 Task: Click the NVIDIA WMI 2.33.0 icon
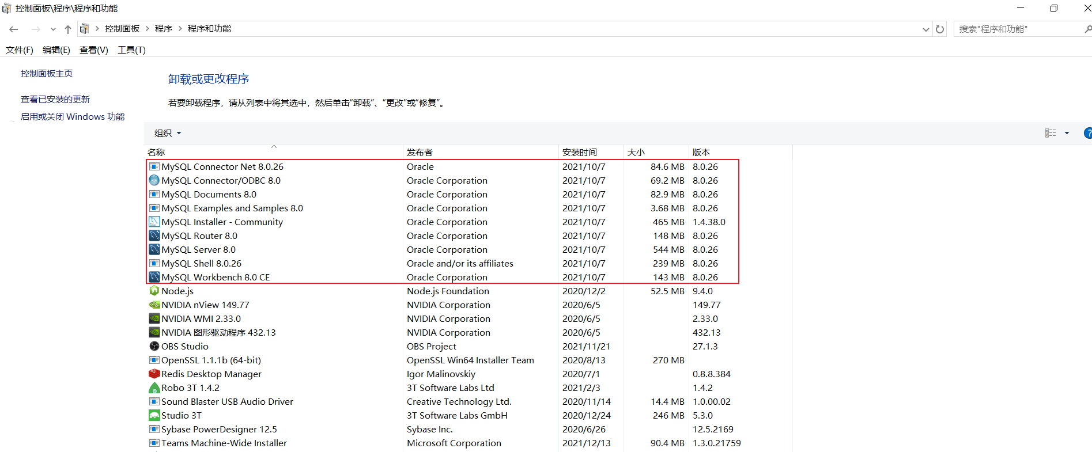pyautogui.click(x=154, y=318)
